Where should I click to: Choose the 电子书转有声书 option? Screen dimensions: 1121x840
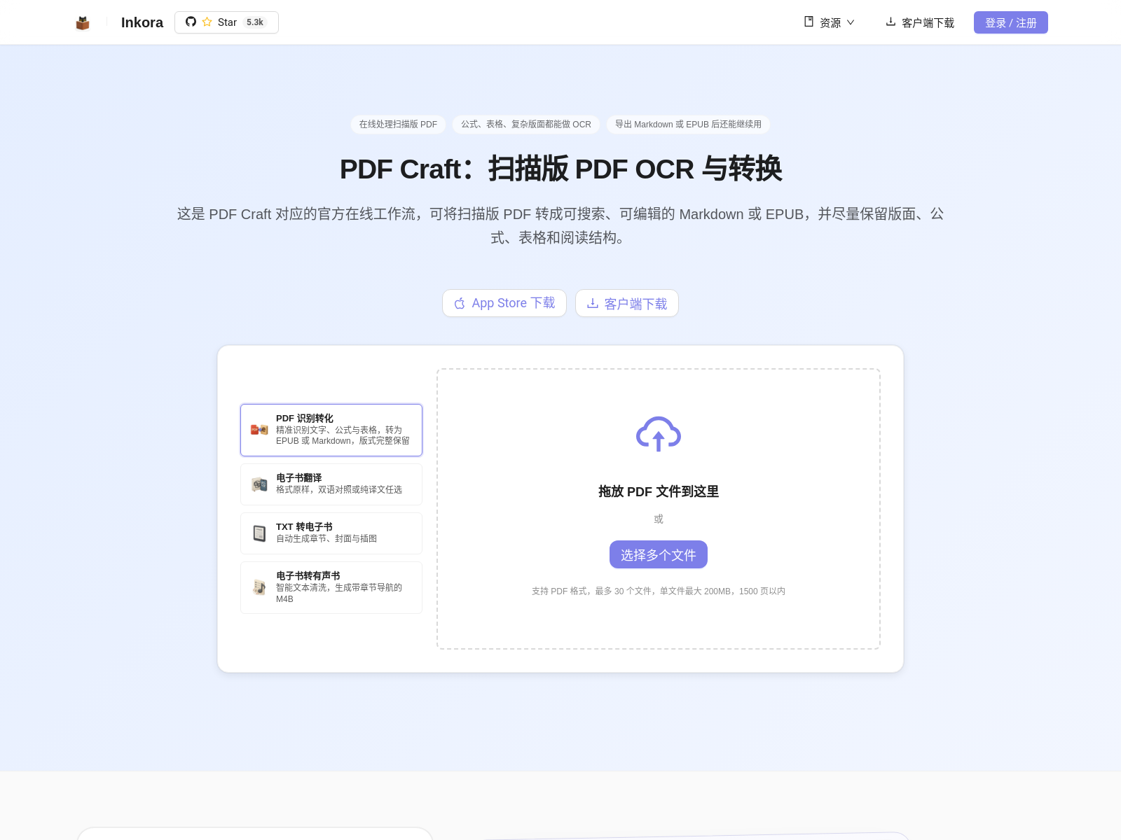(331, 587)
